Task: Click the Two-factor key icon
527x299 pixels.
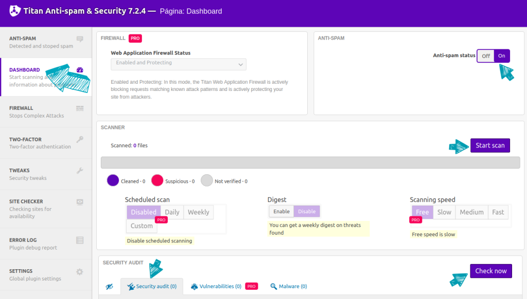Action: [80, 139]
